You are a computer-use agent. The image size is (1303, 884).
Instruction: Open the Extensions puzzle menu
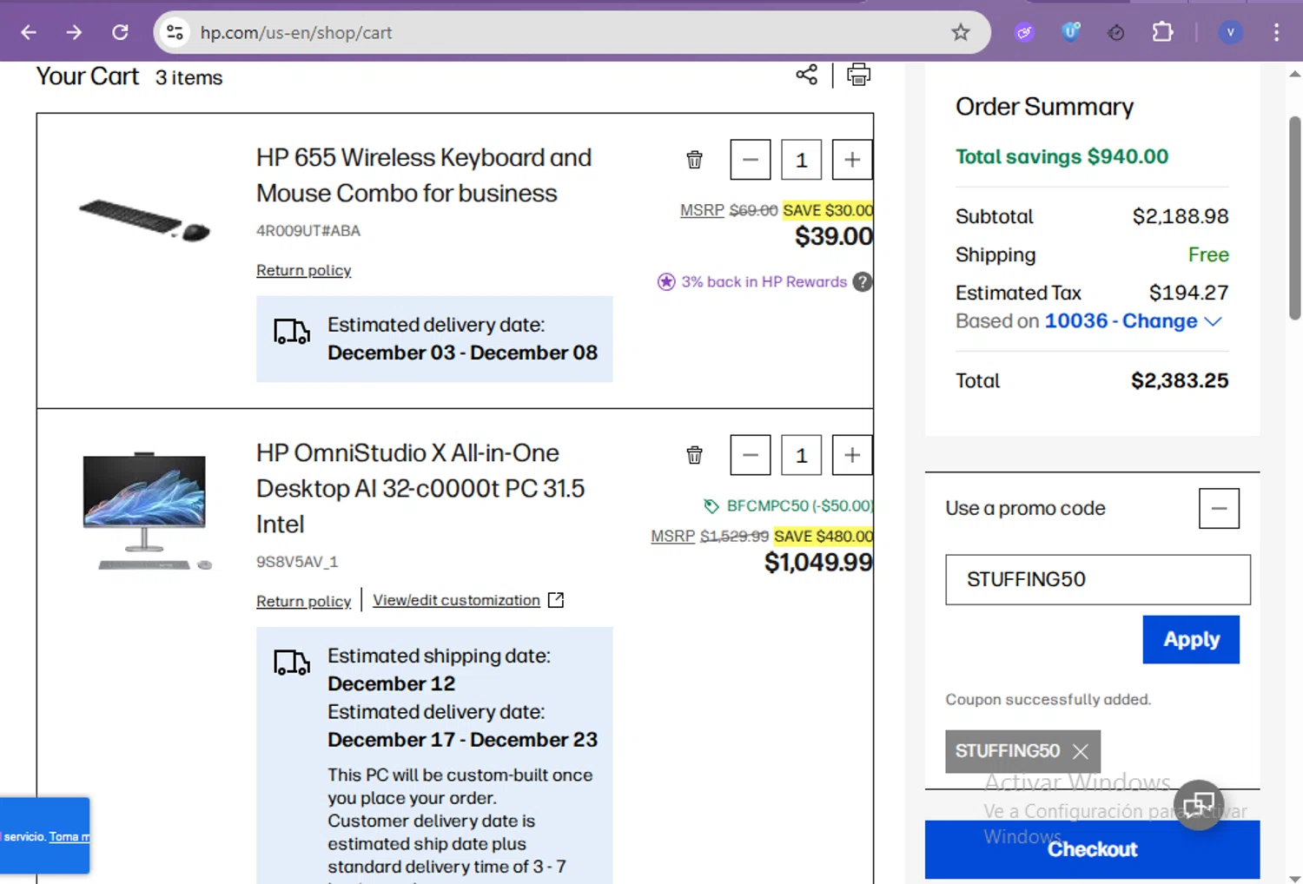click(1162, 32)
